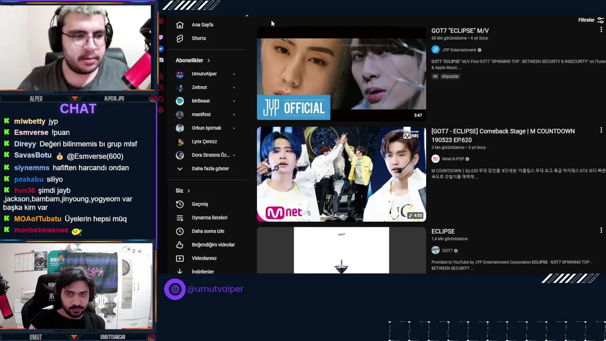Open M COUNTDOWN Comeback Stage title link
Image resolution: width=606 pixels, height=341 pixels.
[503, 135]
